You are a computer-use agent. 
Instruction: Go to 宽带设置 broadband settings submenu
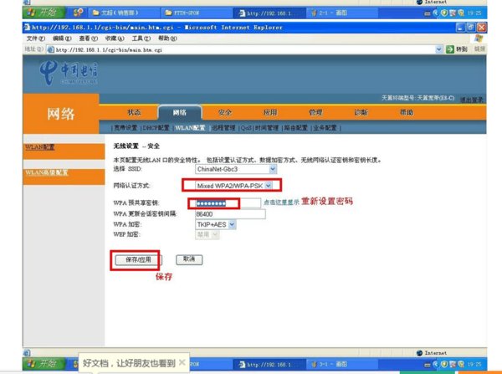(125, 128)
